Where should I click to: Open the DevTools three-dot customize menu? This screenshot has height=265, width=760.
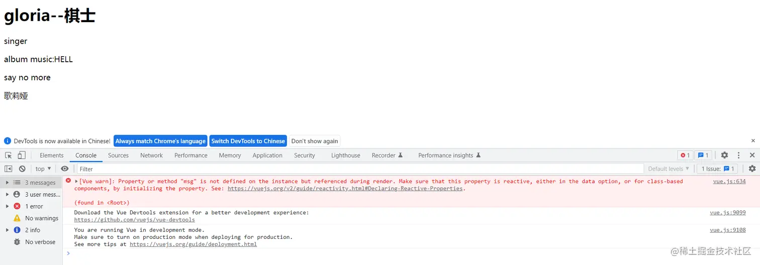click(x=738, y=156)
